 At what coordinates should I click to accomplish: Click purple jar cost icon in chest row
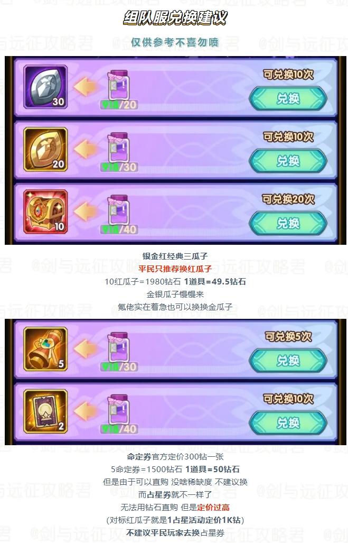point(118,210)
